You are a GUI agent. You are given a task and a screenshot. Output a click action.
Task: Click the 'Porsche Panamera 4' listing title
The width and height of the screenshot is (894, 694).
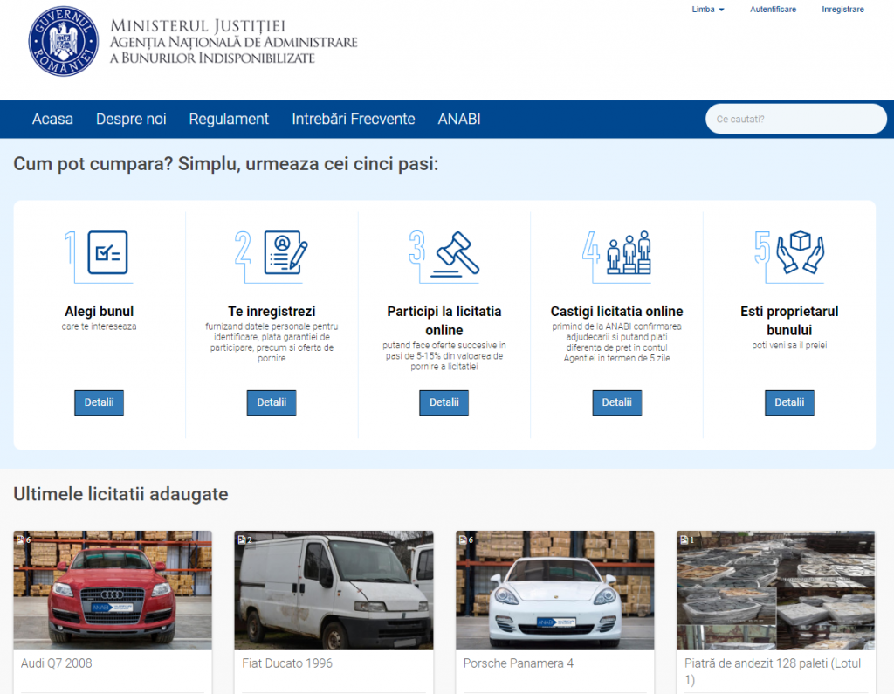[x=519, y=663]
